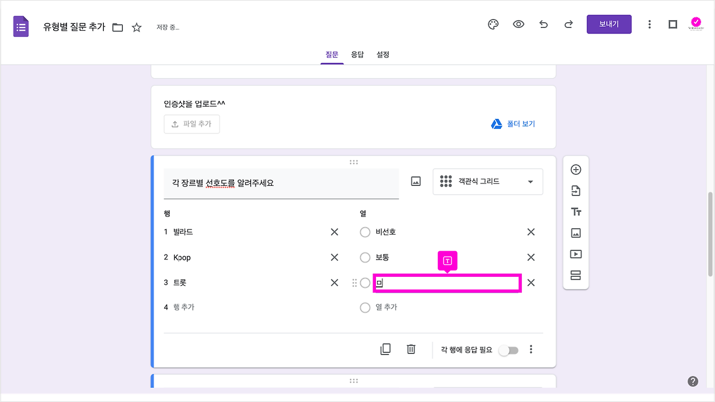
Task: Click the 보내기 button to send the form
Action: pyautogui.click(x=609, y=24)
